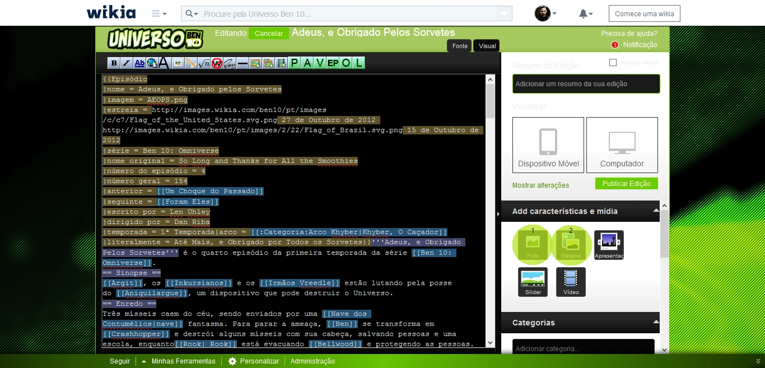Screen dimensions: 765x368
Task: Click the '== Sinopse ==' heading text
Action: [x=131, y=273]
